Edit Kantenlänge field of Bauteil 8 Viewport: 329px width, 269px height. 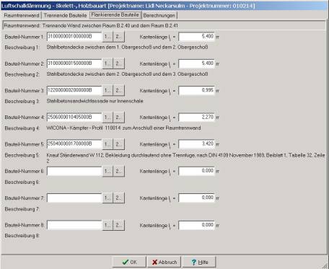(196, 225)
